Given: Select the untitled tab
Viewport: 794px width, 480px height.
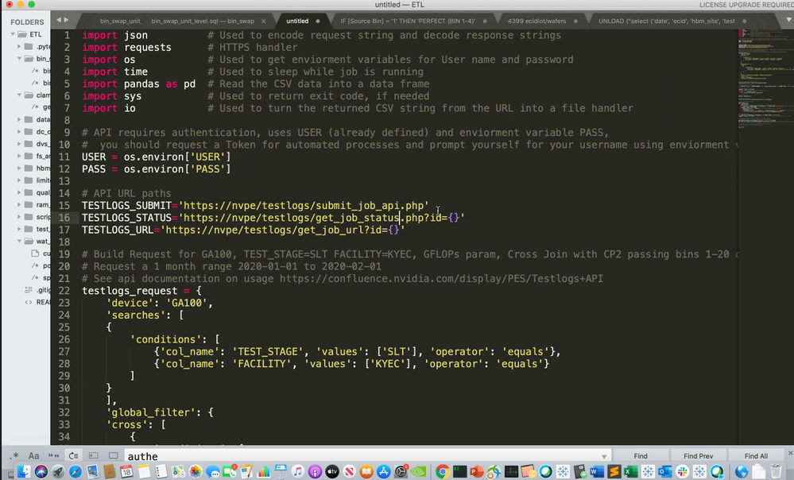Looking at the screenshot, I should [x=297, y=21].
